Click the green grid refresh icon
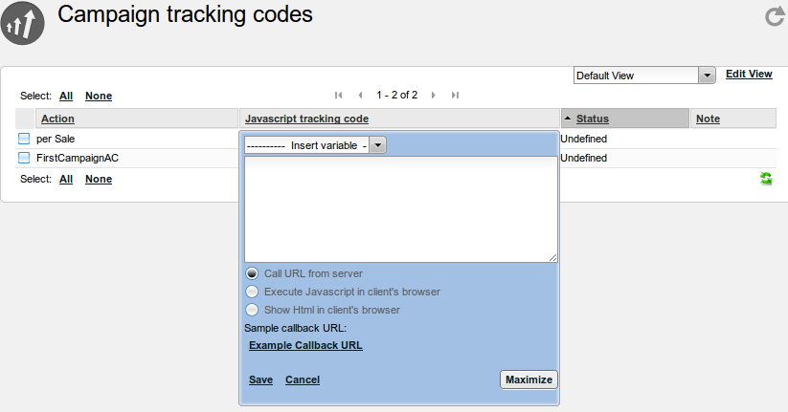Viewport: 788px width, 412px height. 766,179
